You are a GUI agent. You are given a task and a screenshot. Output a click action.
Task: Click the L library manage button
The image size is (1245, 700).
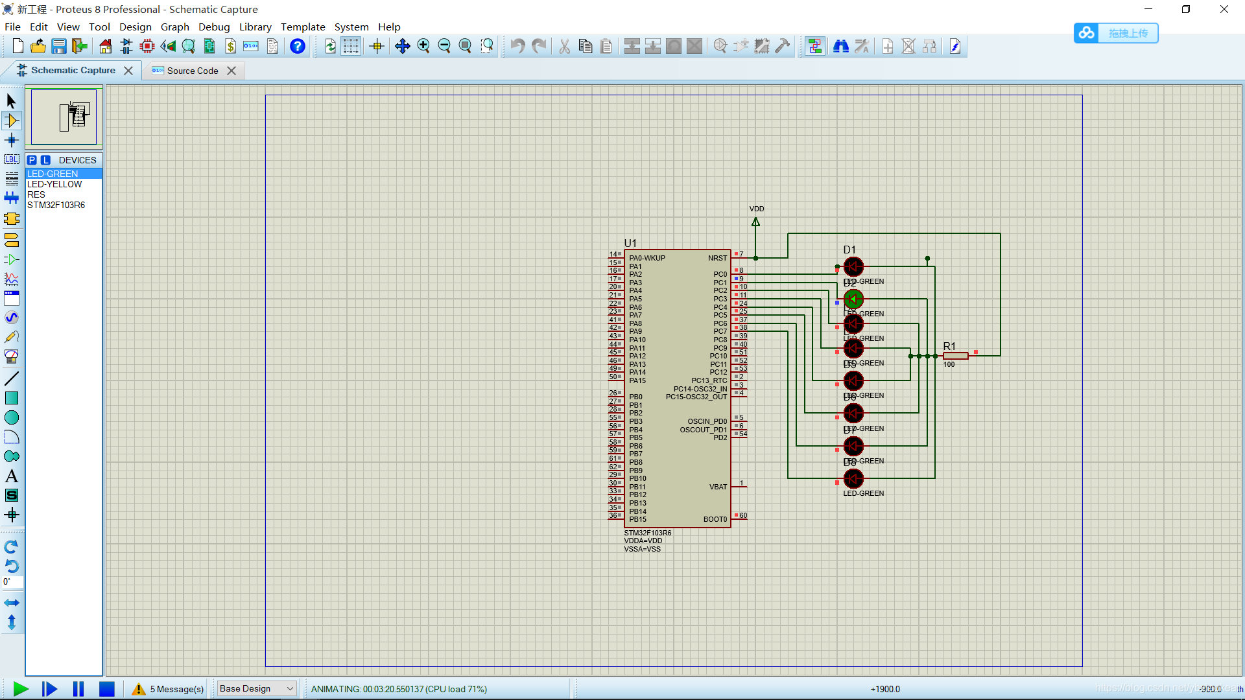click(x=45, y=160)
